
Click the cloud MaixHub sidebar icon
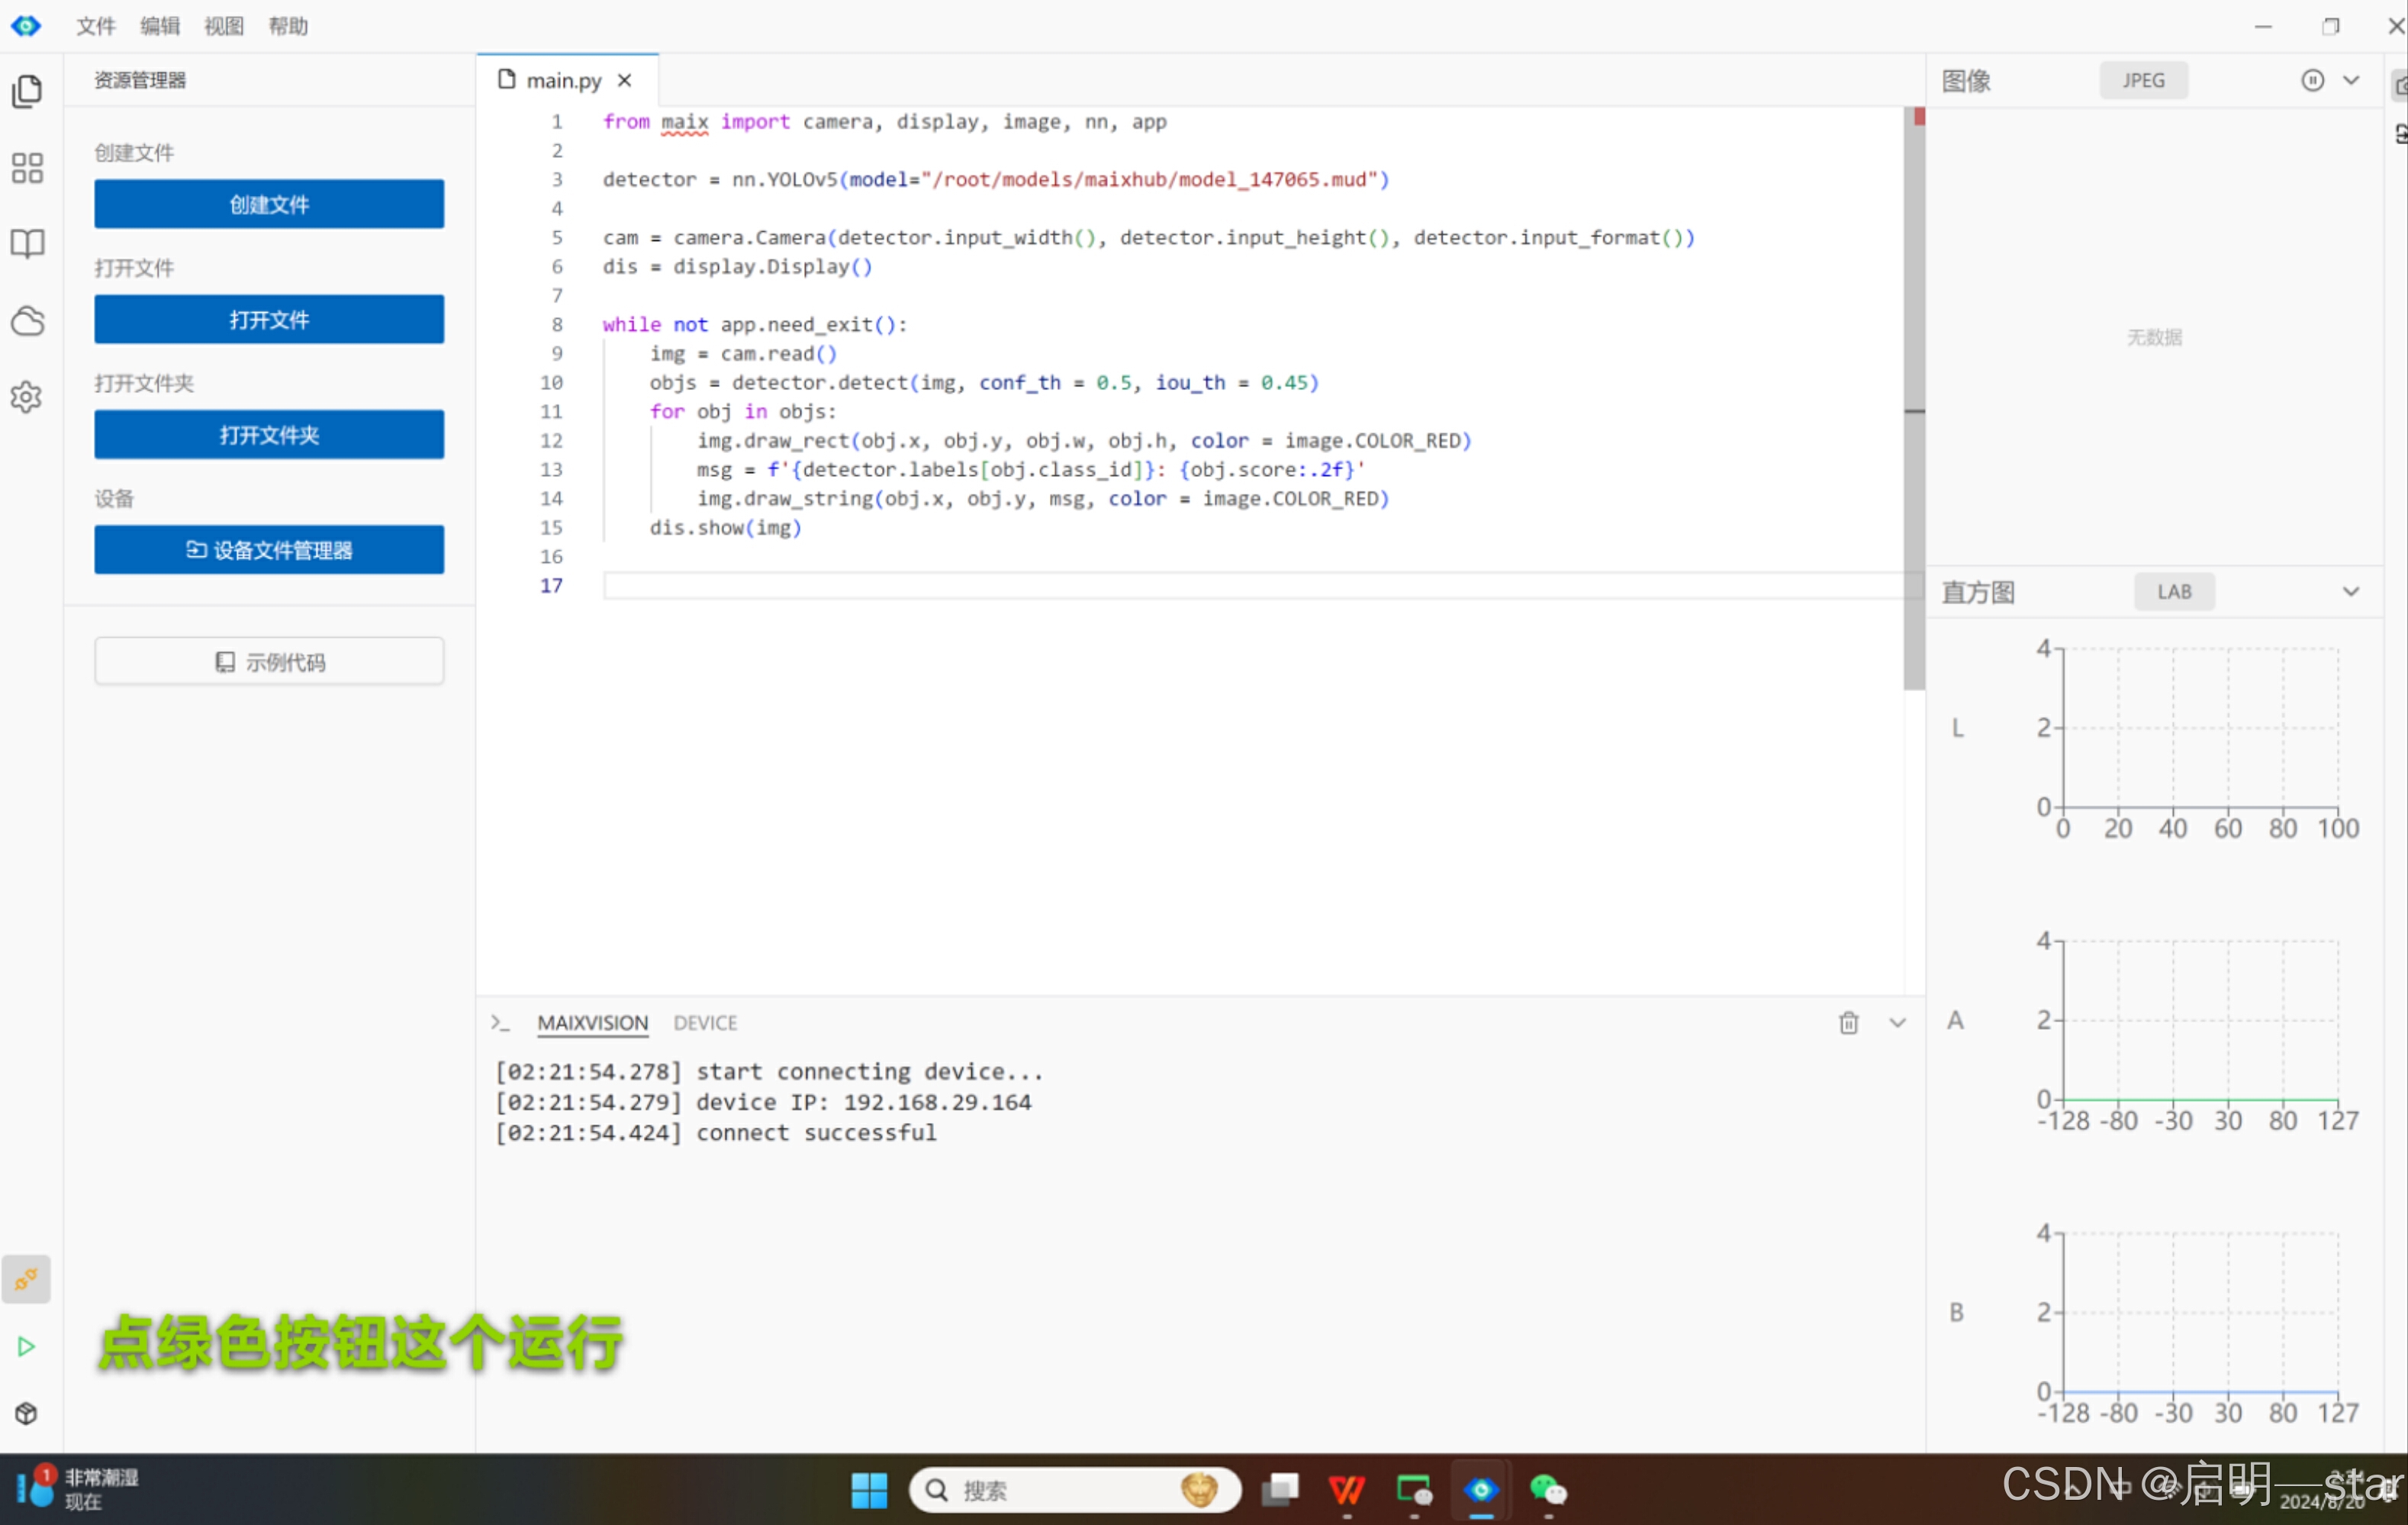pyautogui.click(x=27, y=321)
